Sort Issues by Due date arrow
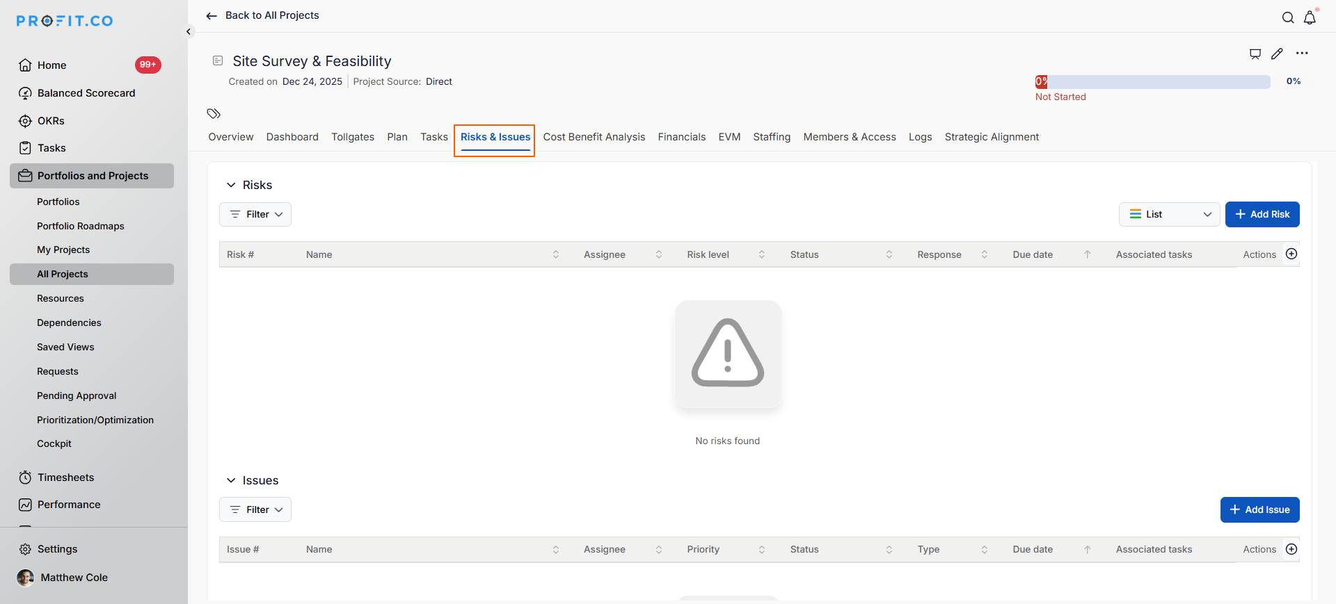 (1088, 550)
